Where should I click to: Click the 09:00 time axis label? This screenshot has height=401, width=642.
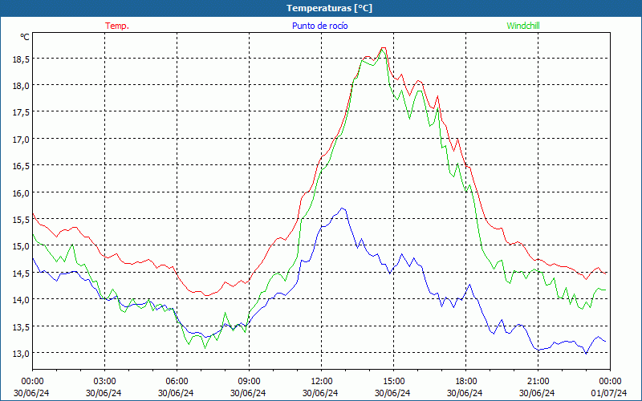249,381
